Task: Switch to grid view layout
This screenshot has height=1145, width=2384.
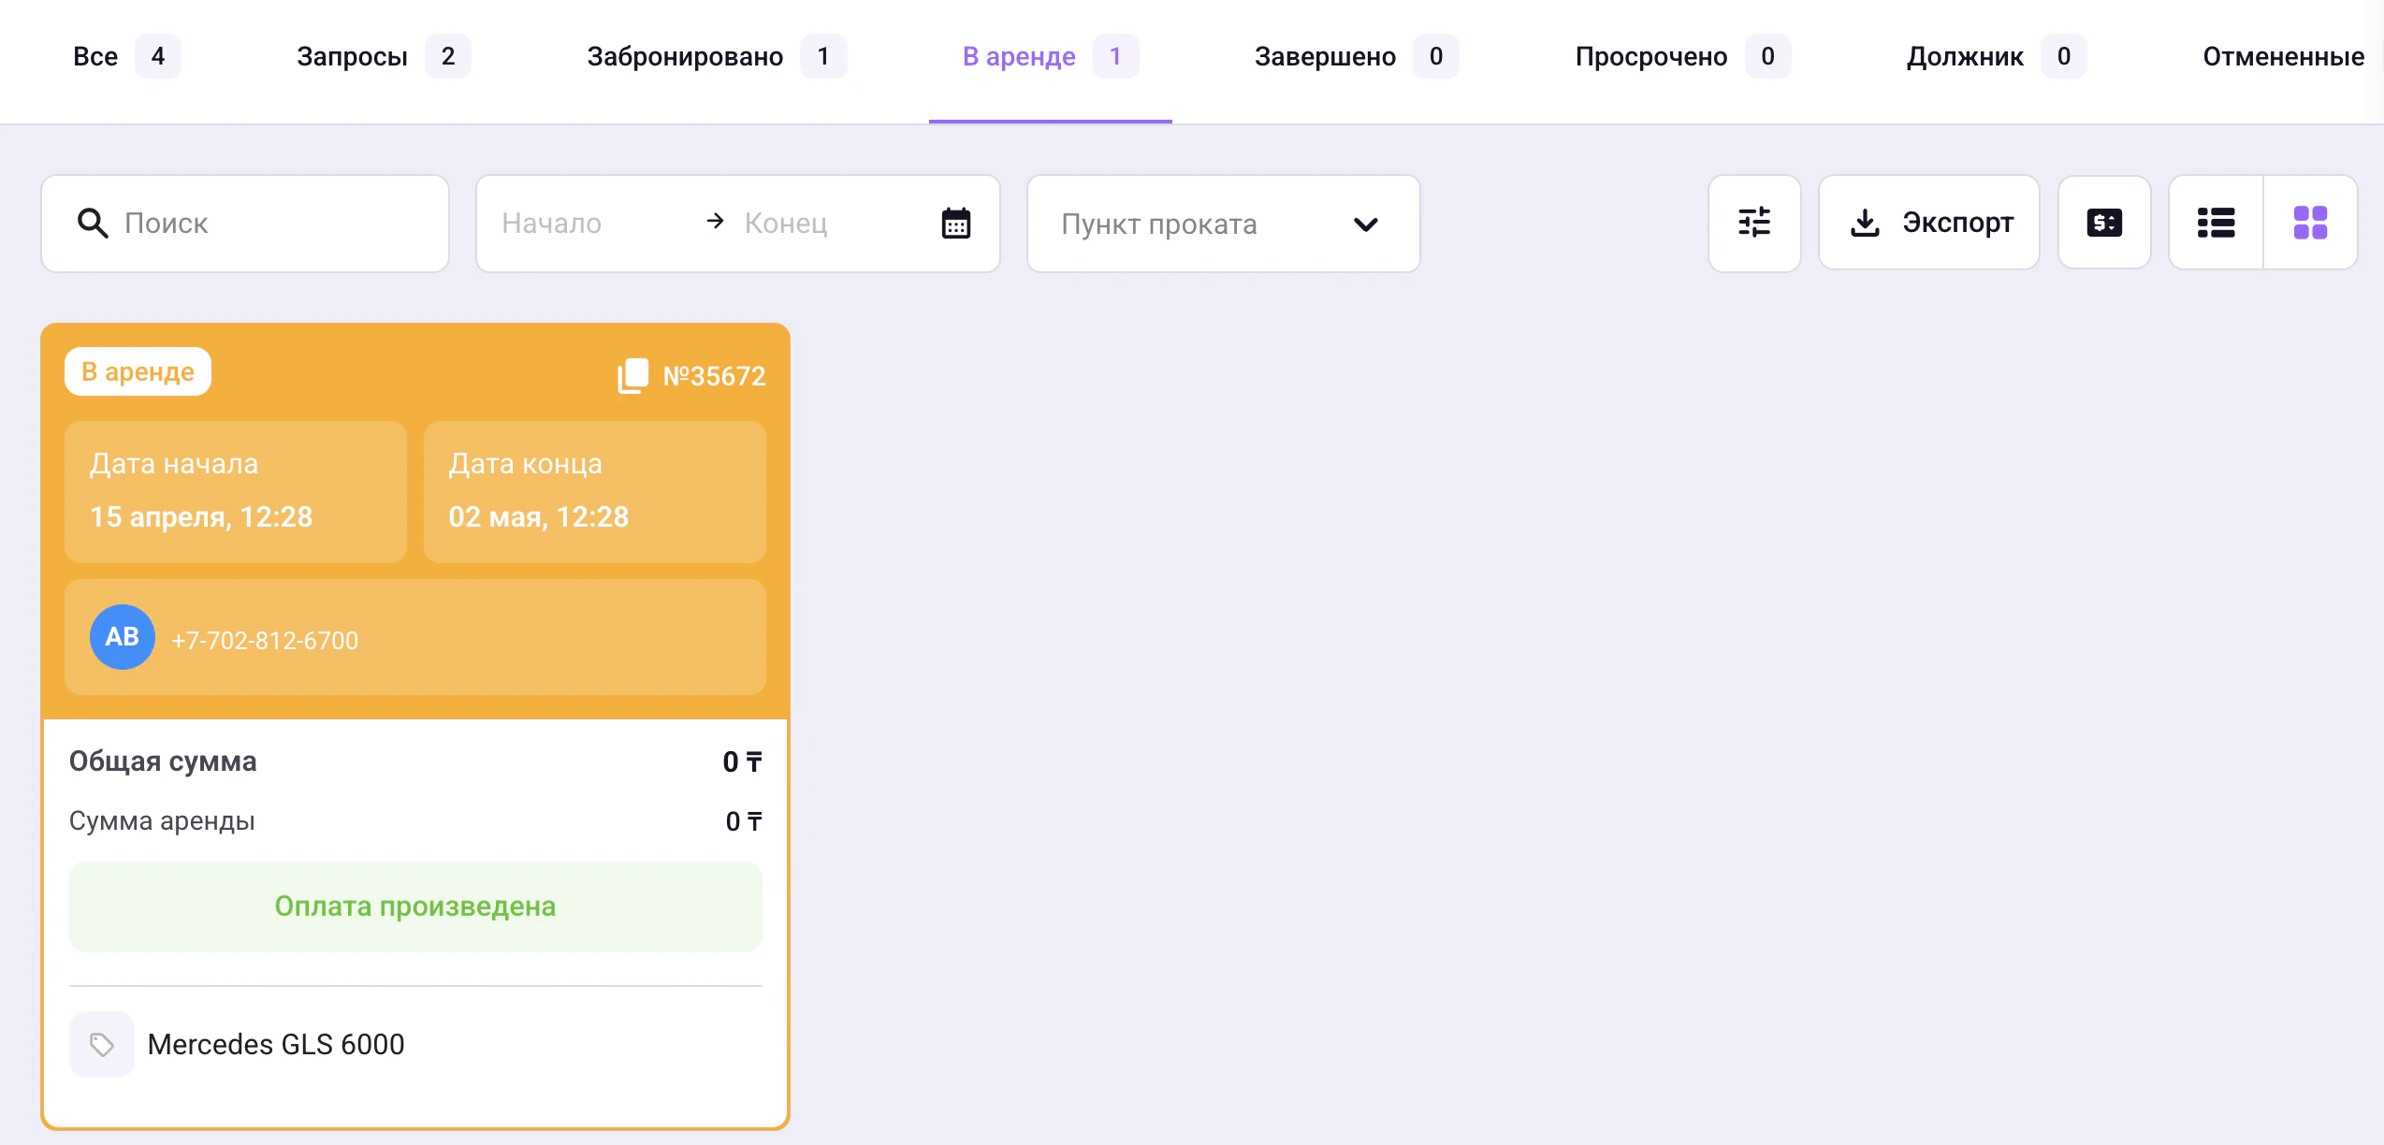Action: click(x=2311, y=223)
